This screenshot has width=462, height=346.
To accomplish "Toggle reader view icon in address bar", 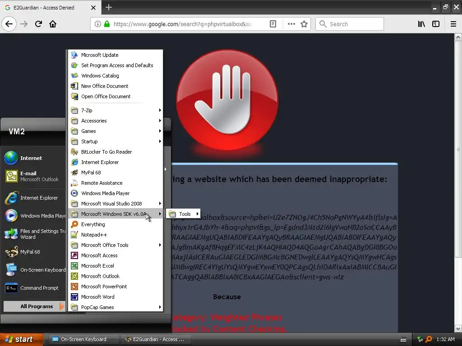I will pos(273,24).
